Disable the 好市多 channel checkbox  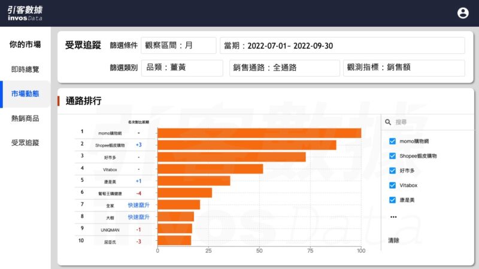click(x=393, y=170)
